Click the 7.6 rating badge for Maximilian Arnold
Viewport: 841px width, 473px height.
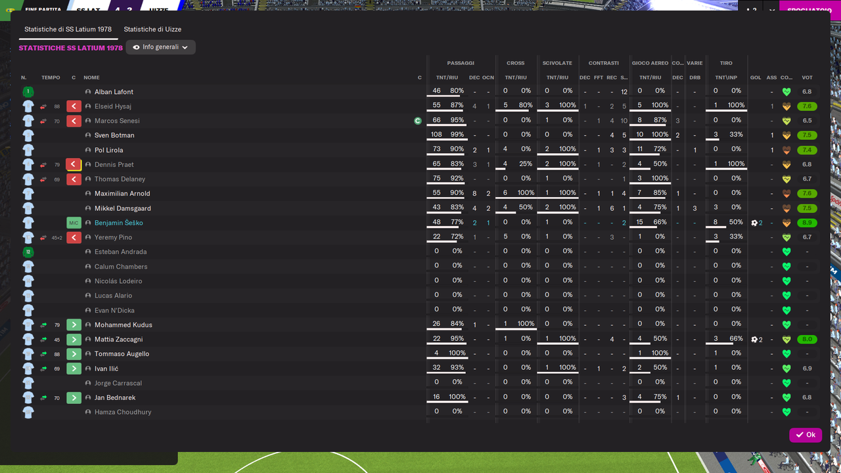pos(807,194)
